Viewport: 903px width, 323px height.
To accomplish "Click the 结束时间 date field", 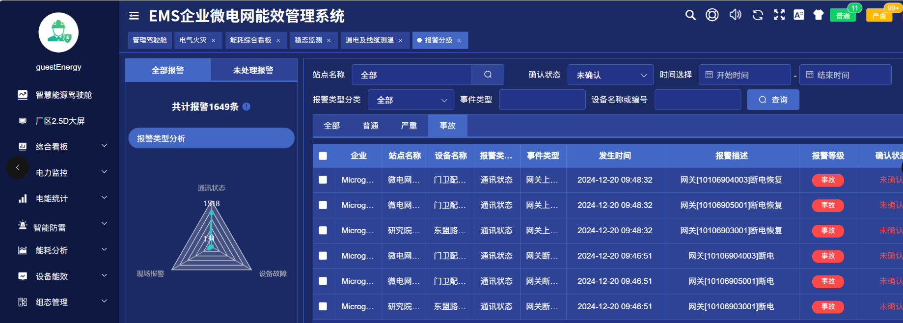I will [845, 75].
